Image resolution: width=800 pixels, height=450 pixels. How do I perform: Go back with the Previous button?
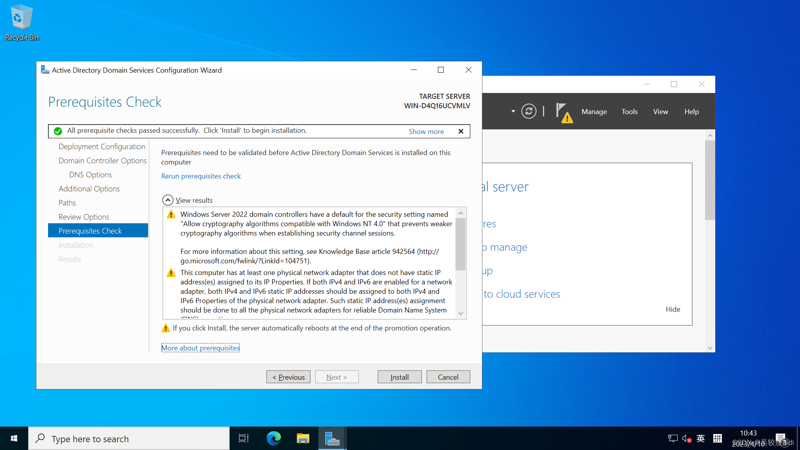(x=288, y=377)
